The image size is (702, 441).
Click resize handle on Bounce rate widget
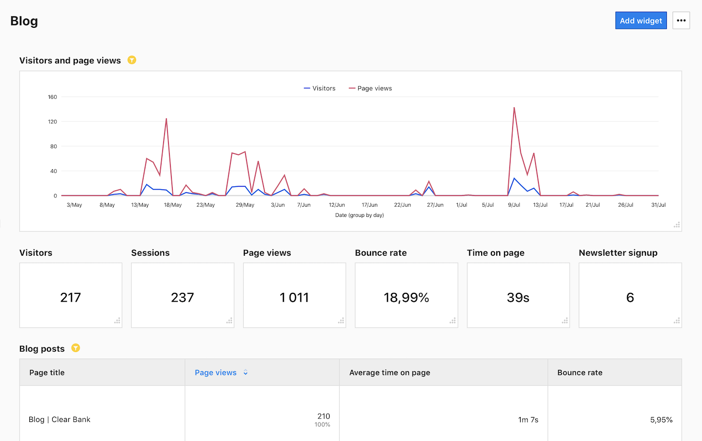pyautogui.click(x=453, y=321)
